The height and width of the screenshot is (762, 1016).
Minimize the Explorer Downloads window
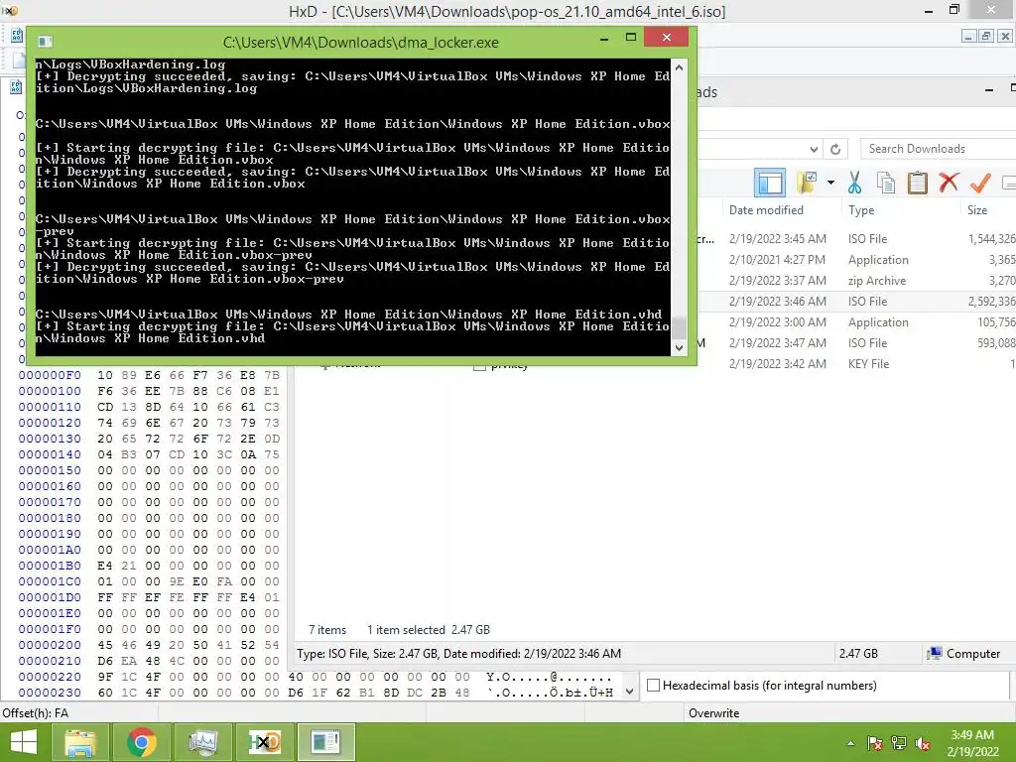pos(989,90)
